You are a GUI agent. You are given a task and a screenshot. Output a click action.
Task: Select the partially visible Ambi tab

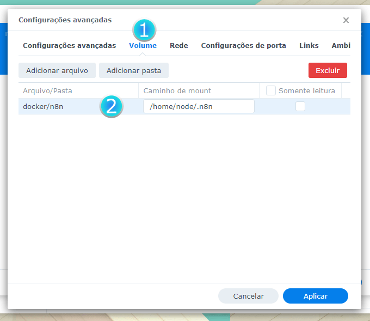click(x=341, y=46)
